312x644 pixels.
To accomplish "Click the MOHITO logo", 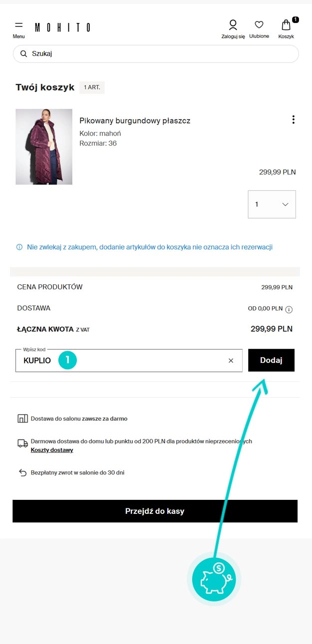I will coord(62,27).
